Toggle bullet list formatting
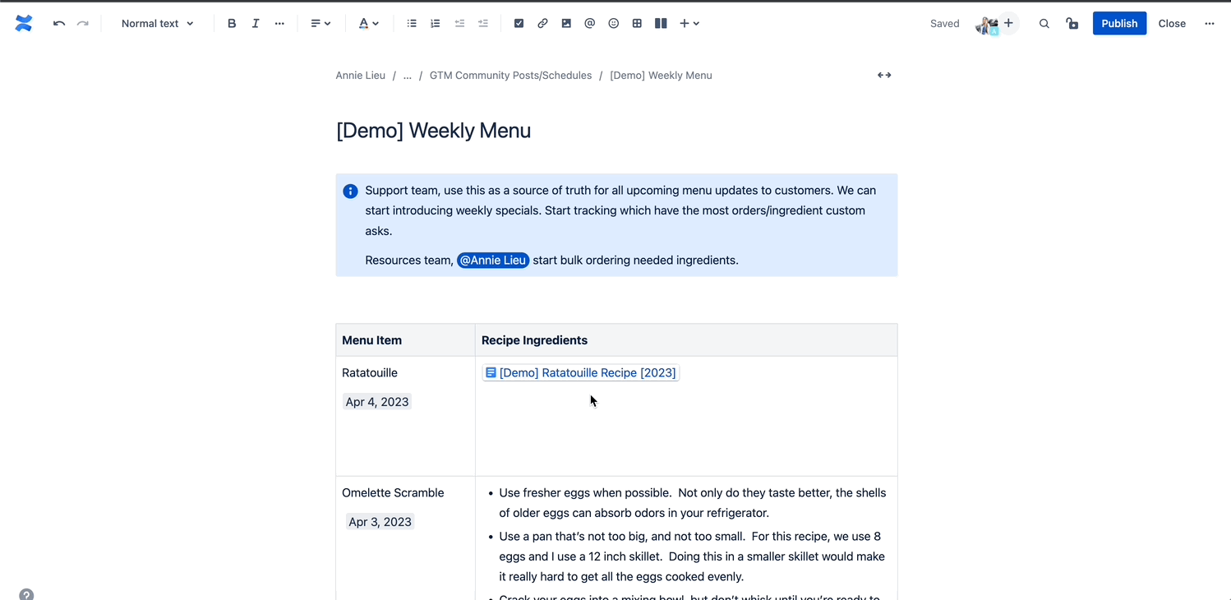This screenshot has height=600, width=1231. (x=412, y=24)
